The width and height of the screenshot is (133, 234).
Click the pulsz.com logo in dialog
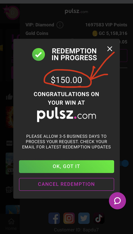click(66, 116)
